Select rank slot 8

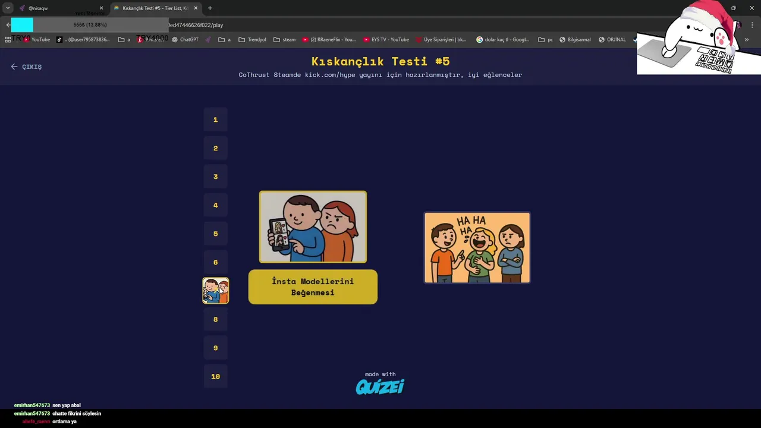[216, 319]
